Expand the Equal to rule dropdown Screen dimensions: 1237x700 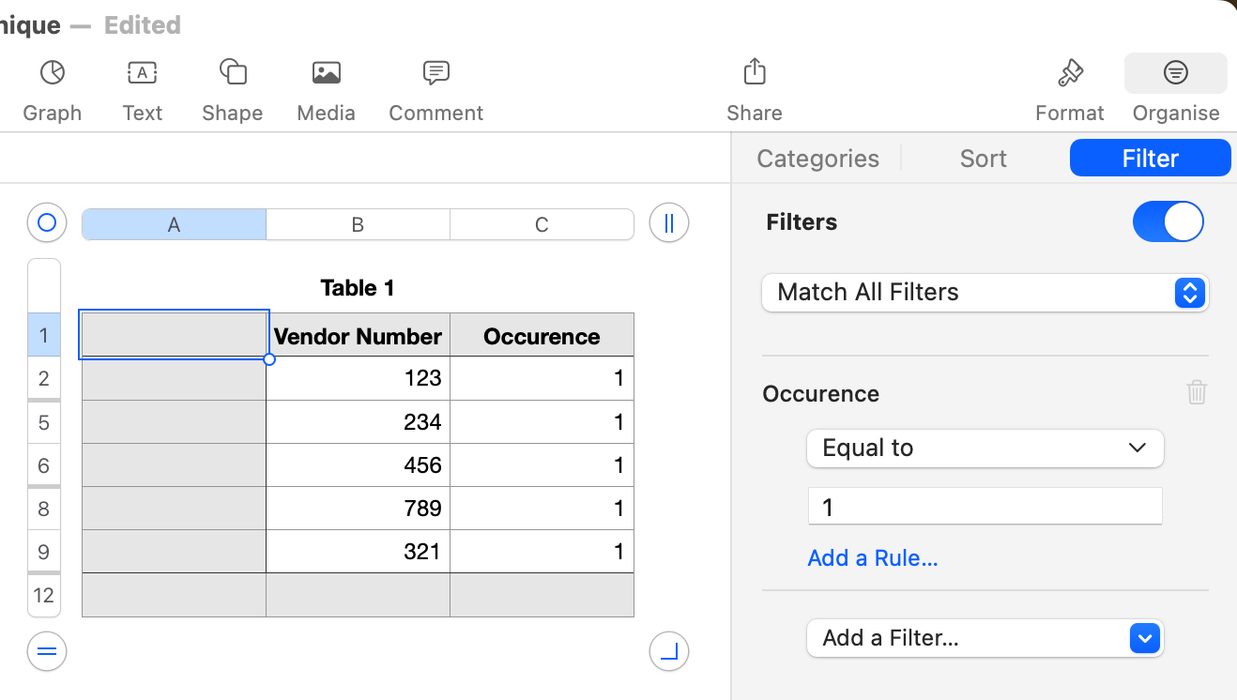pos(985,449)
